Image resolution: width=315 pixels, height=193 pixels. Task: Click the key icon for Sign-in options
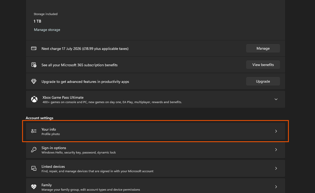pos(34,150)
